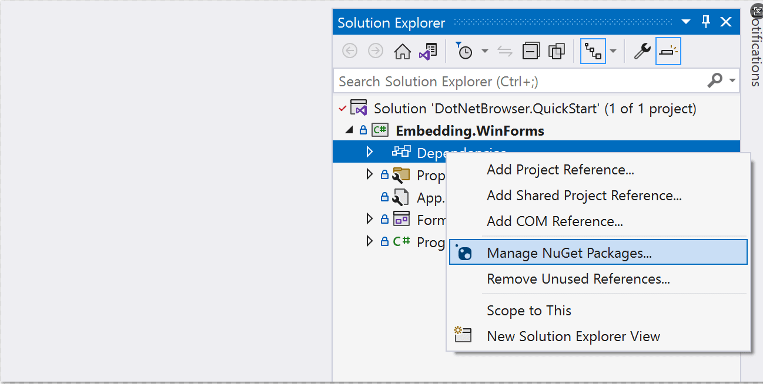Click the New Solution Explorer View icon

[x=463, y=335]
